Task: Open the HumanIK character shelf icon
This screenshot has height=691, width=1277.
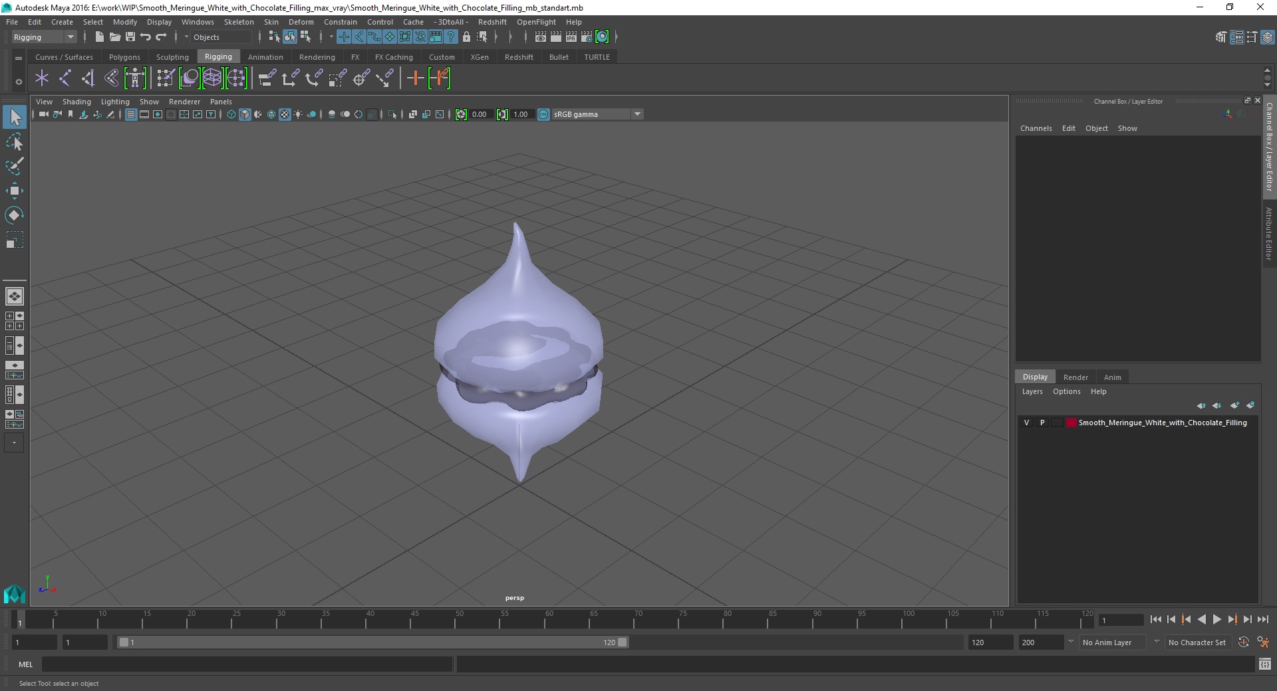Action: 135,78
